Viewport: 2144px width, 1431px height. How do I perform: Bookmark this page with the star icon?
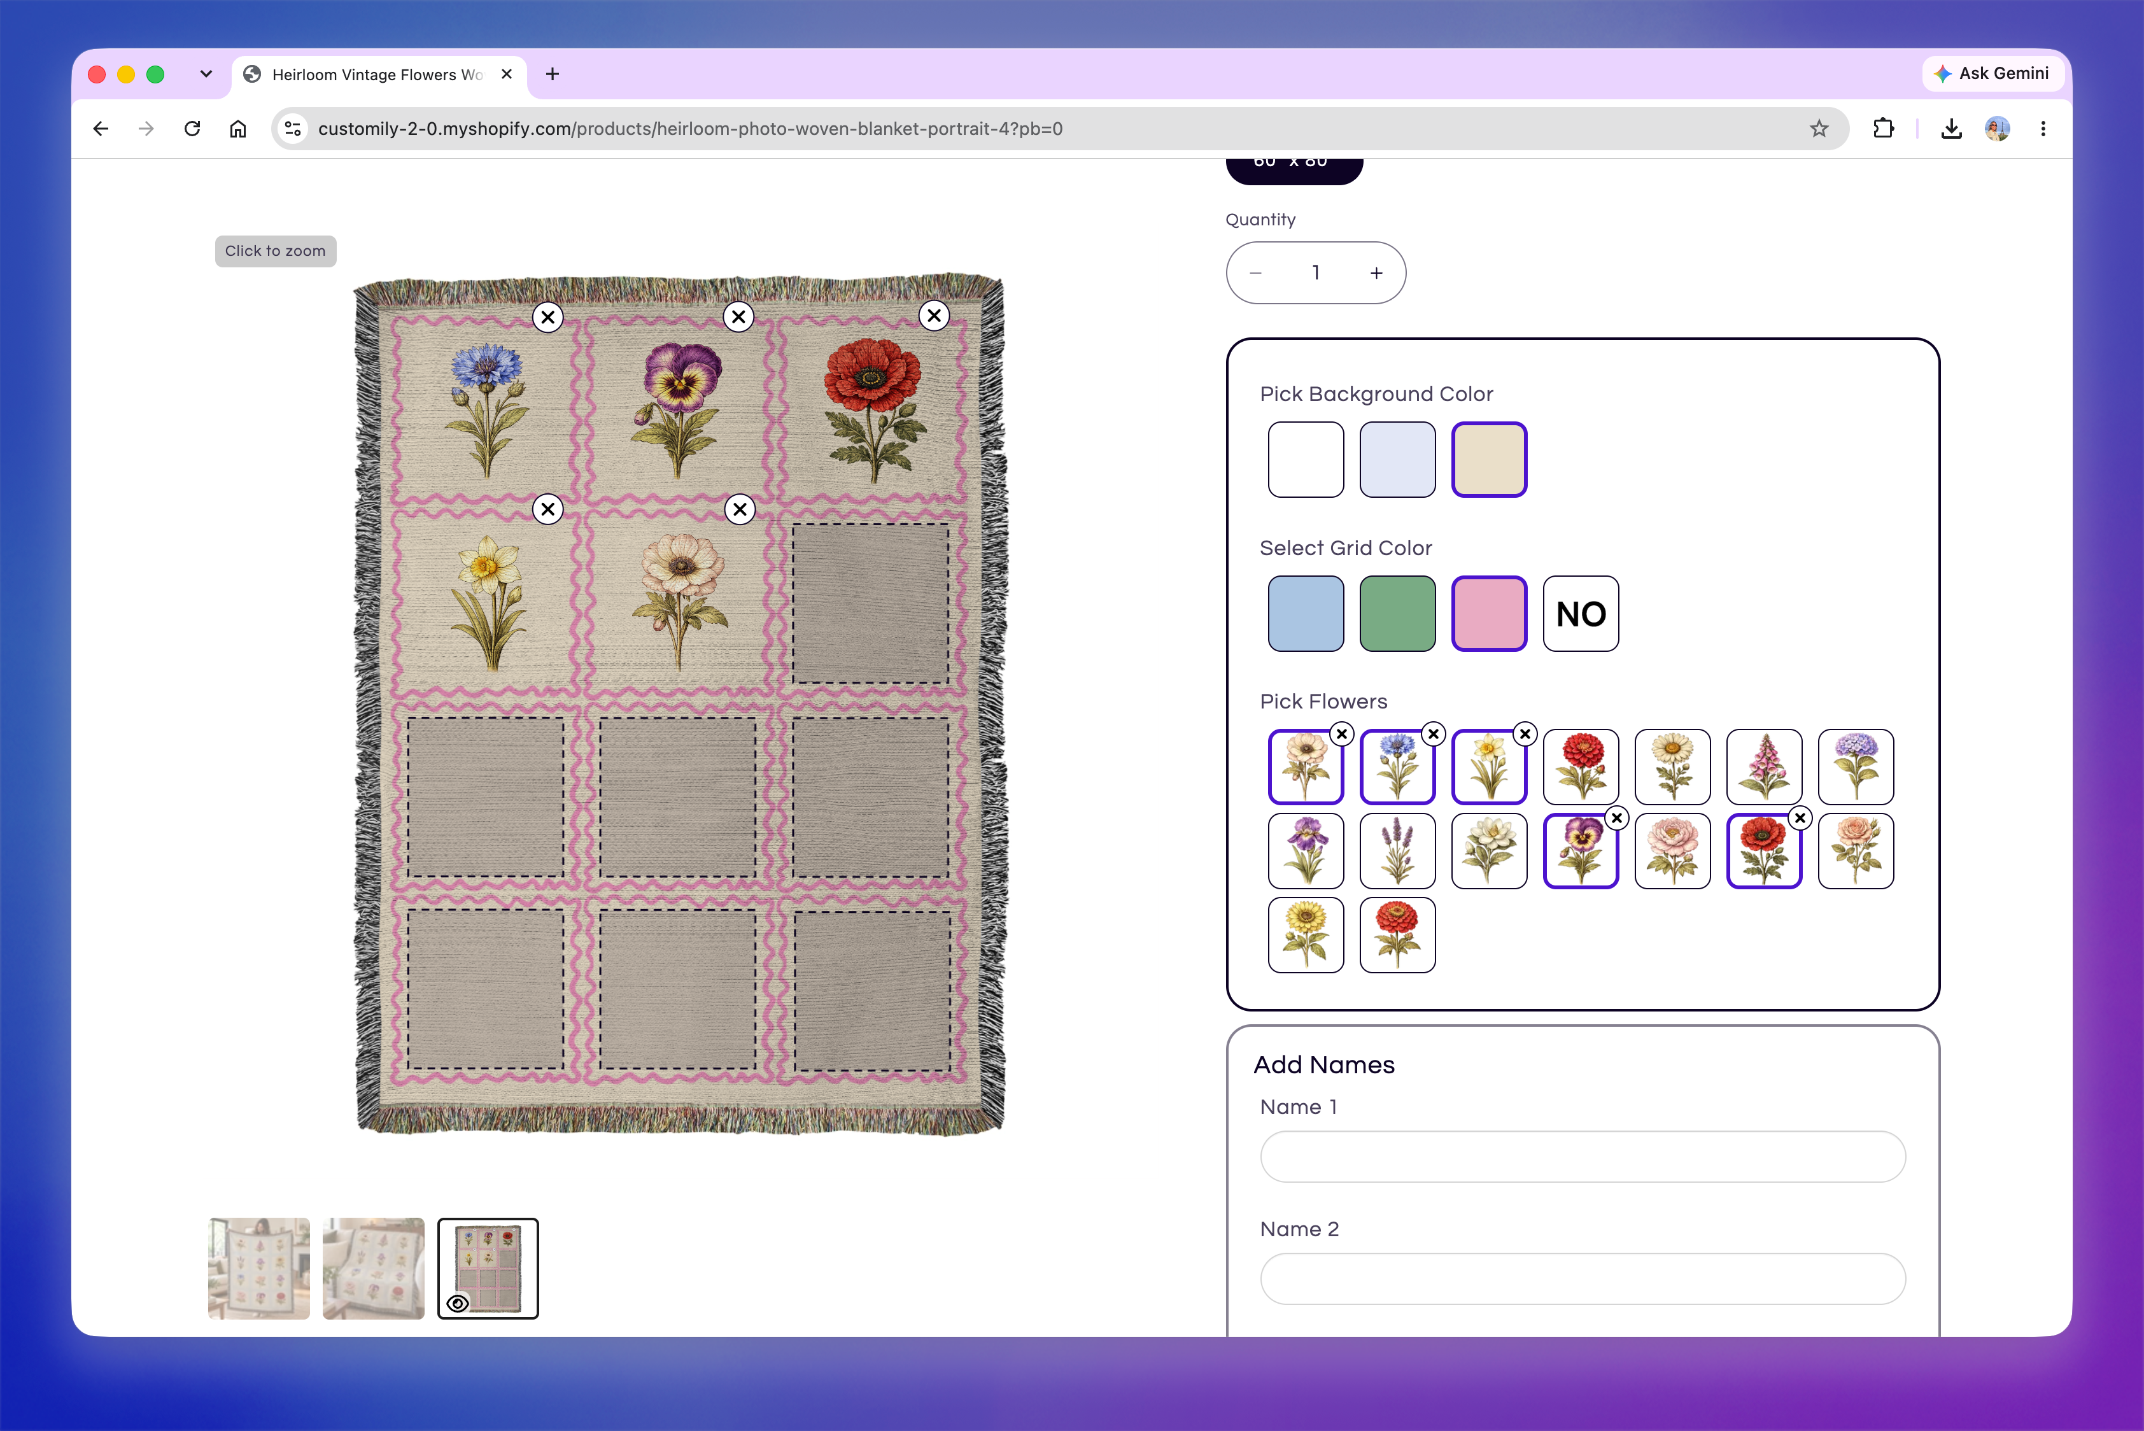pyautogui.click(x=1819, y=129)
